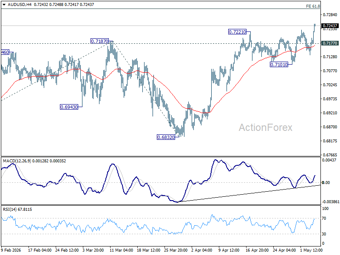Click the 0.68700 price axis value
This screenshot has height=255, width=340.
click(x=330, y=127)
